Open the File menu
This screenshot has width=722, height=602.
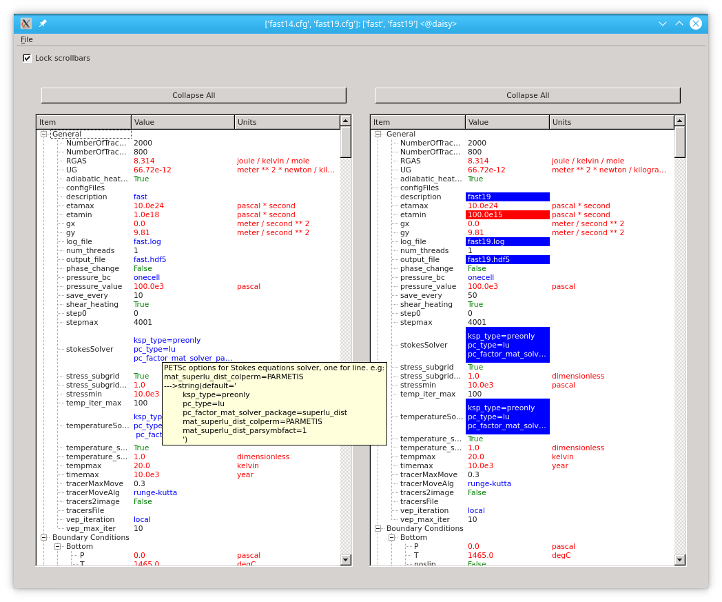click(x=27, y=39)
